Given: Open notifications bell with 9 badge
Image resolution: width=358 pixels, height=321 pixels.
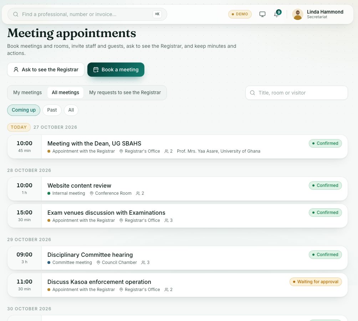Looking at the screenshot, I should [277, 14].
